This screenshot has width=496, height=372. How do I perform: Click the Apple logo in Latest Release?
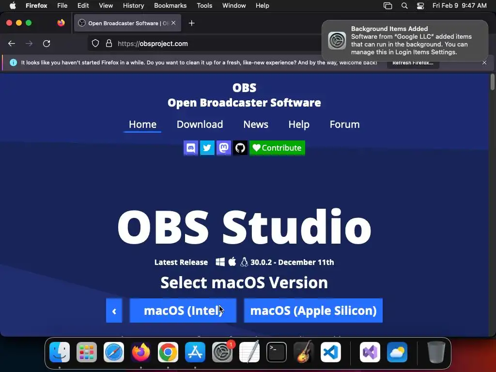click(x=232, y=262)
